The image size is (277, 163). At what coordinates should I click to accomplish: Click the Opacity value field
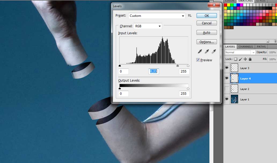(x=272, y=52)
